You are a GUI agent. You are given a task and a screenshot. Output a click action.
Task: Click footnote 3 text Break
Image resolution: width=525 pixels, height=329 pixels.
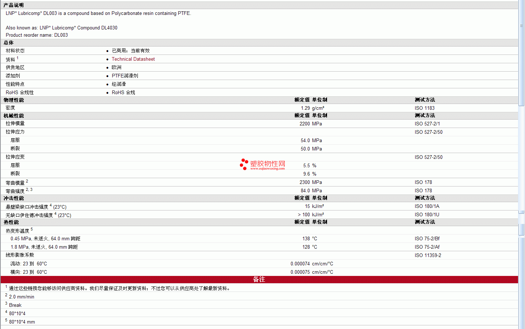pos(15,305)
